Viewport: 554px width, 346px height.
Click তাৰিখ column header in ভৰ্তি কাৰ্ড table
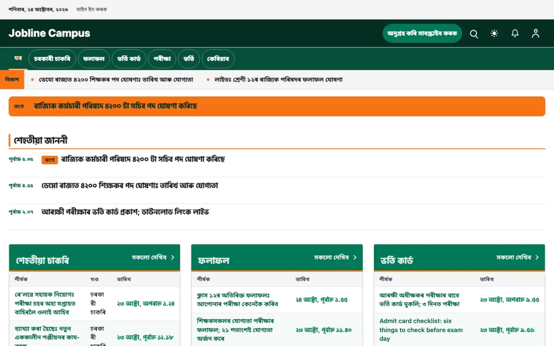[x=487, y=279]
